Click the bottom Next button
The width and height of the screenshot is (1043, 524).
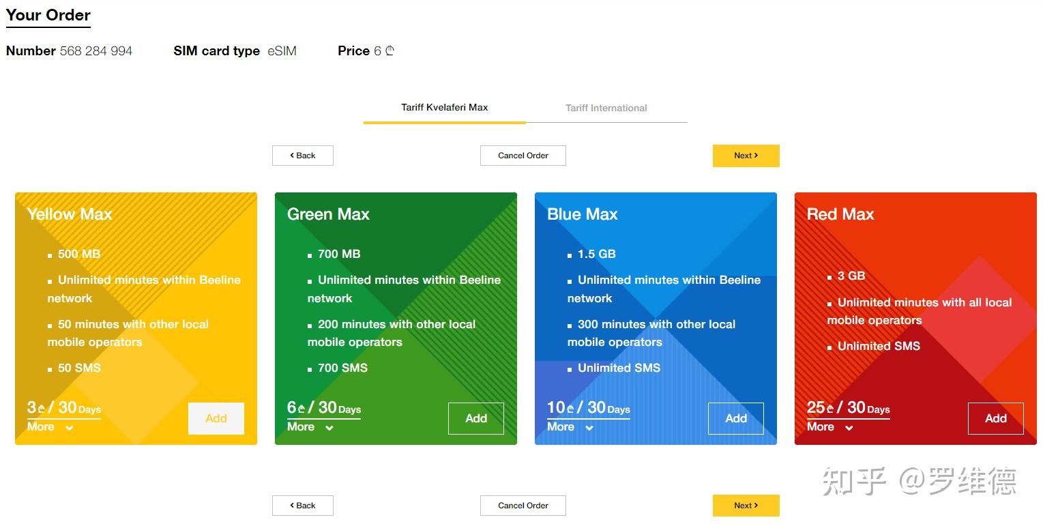tap(746, 506)
